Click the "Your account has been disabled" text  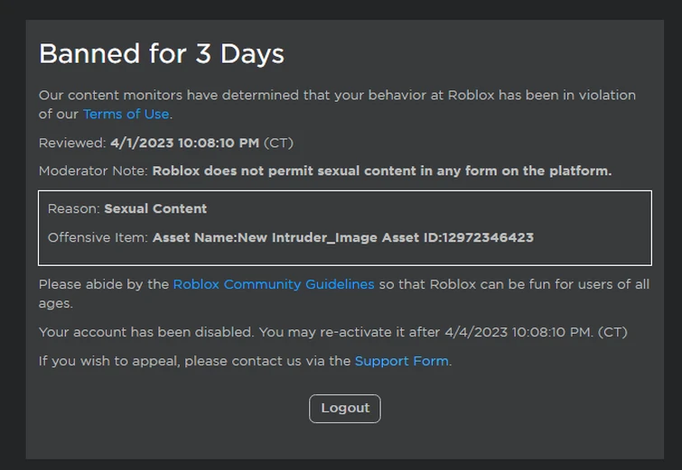point(146,332)
